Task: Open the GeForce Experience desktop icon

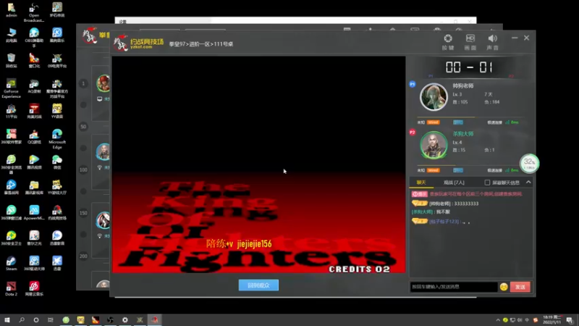Action: tap(11, 88)
